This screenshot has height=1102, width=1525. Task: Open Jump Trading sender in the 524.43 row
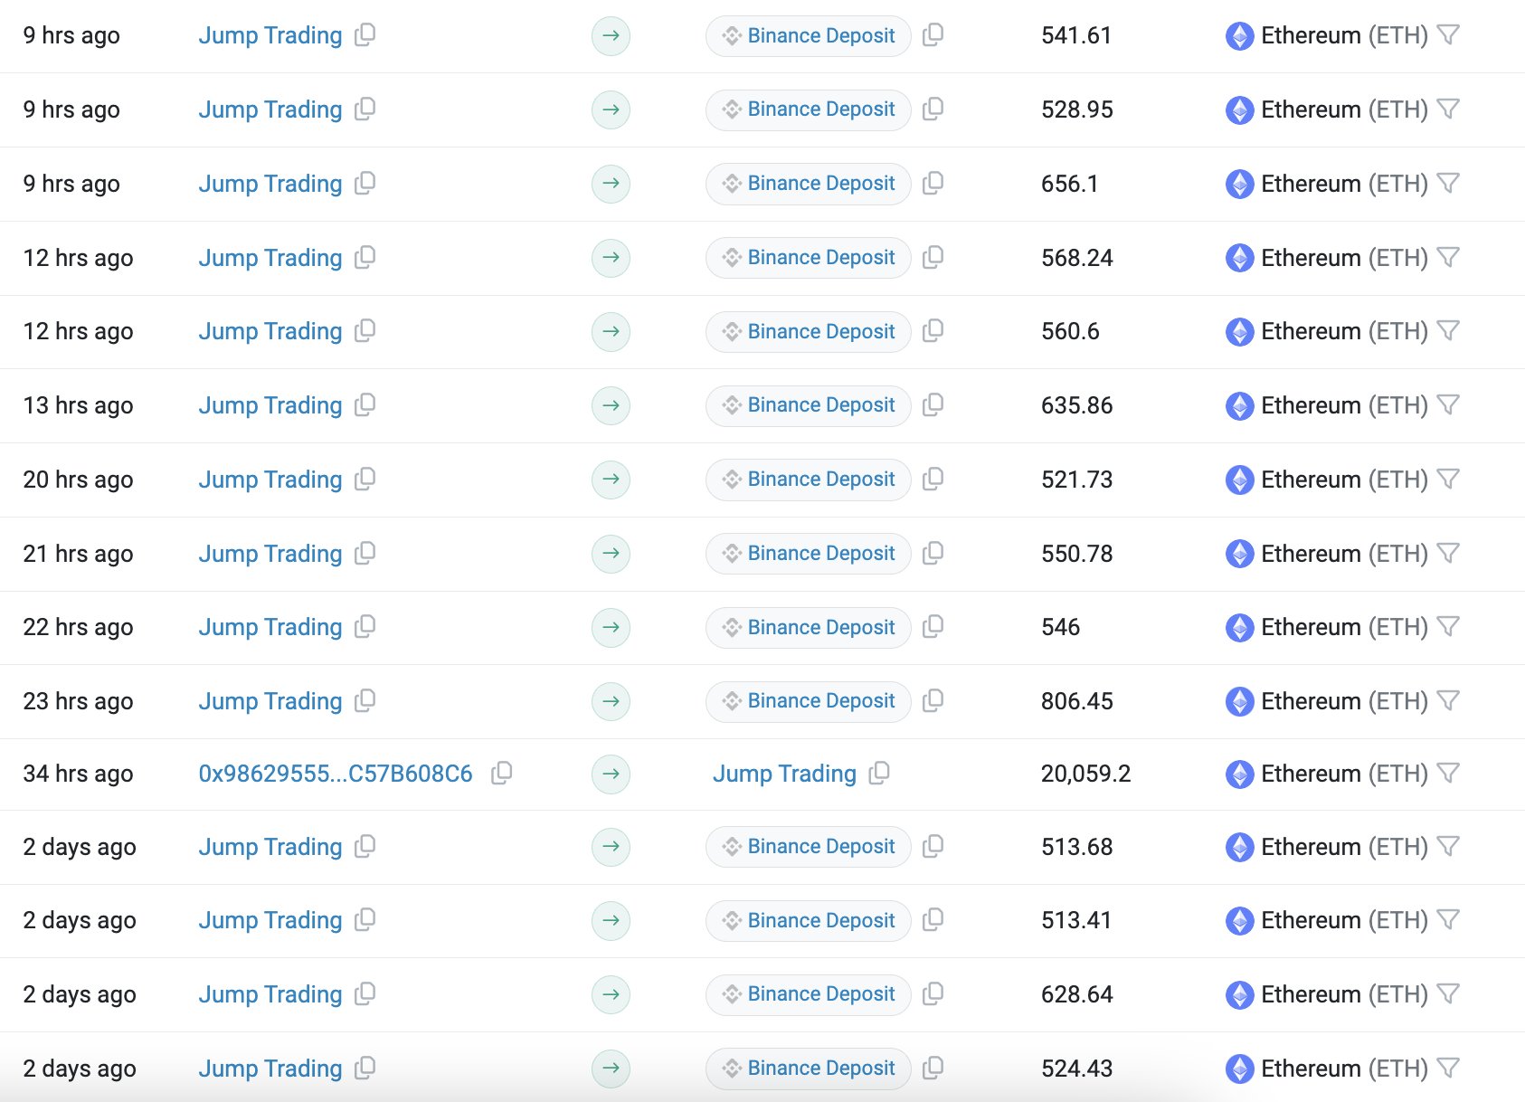tap(270, 1069)
